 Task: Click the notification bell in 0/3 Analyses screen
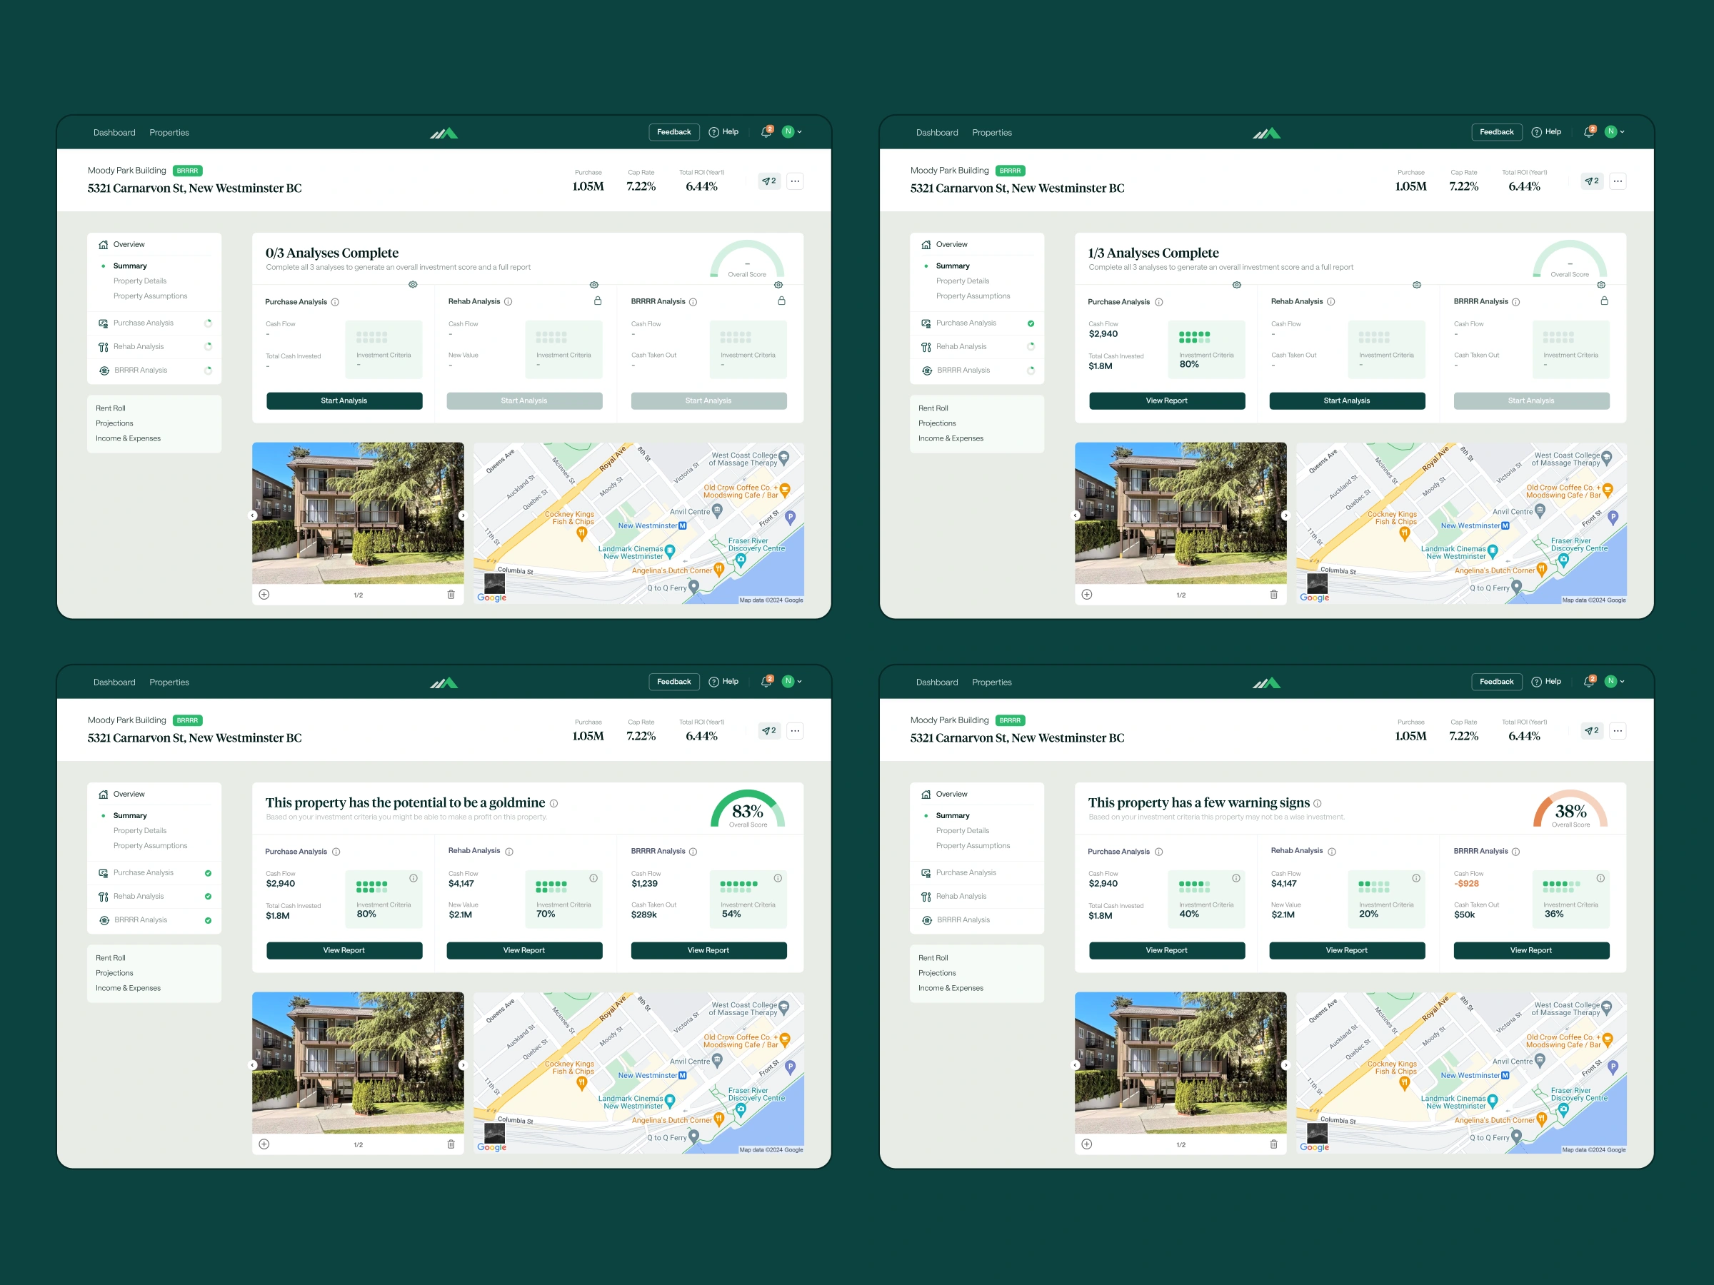tap(766, 133)
